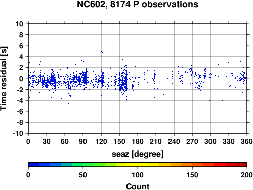Click the colorbar tick label 200
253x190 pixels.
[x=247, y=175]
